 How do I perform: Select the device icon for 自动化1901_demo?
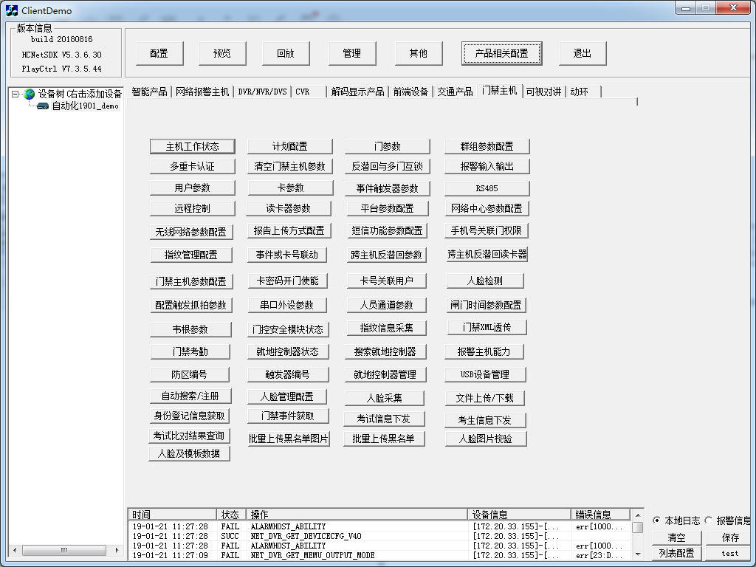pyautogui.click(x=44, y=105)
